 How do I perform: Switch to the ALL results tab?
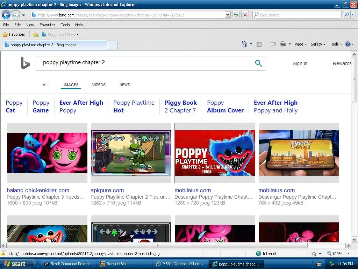coord(46,85)
